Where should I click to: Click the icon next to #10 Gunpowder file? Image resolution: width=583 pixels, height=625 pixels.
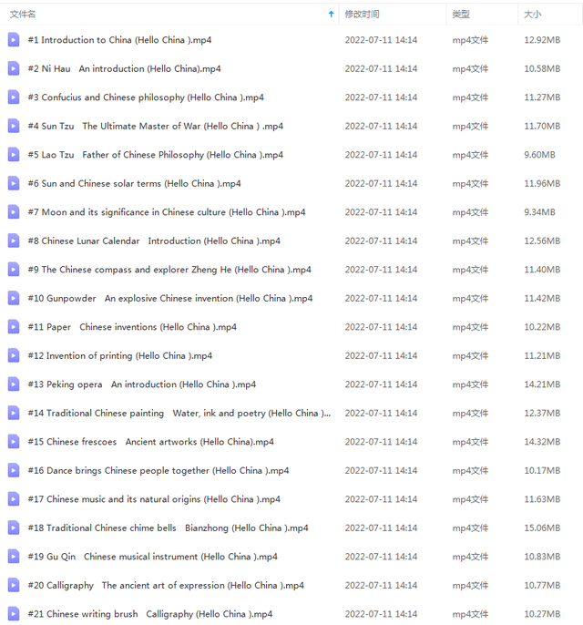coord(14,298)
